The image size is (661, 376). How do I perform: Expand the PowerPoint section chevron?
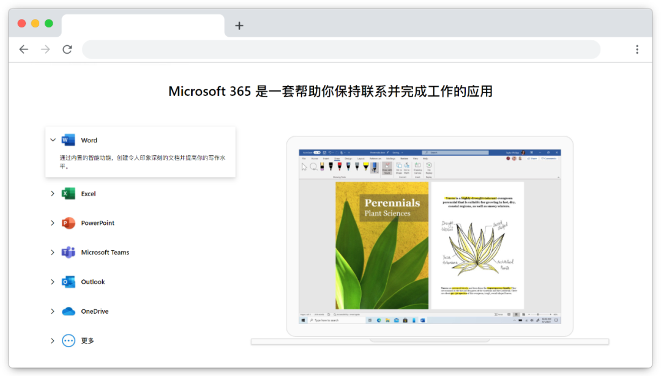point(53,223)
